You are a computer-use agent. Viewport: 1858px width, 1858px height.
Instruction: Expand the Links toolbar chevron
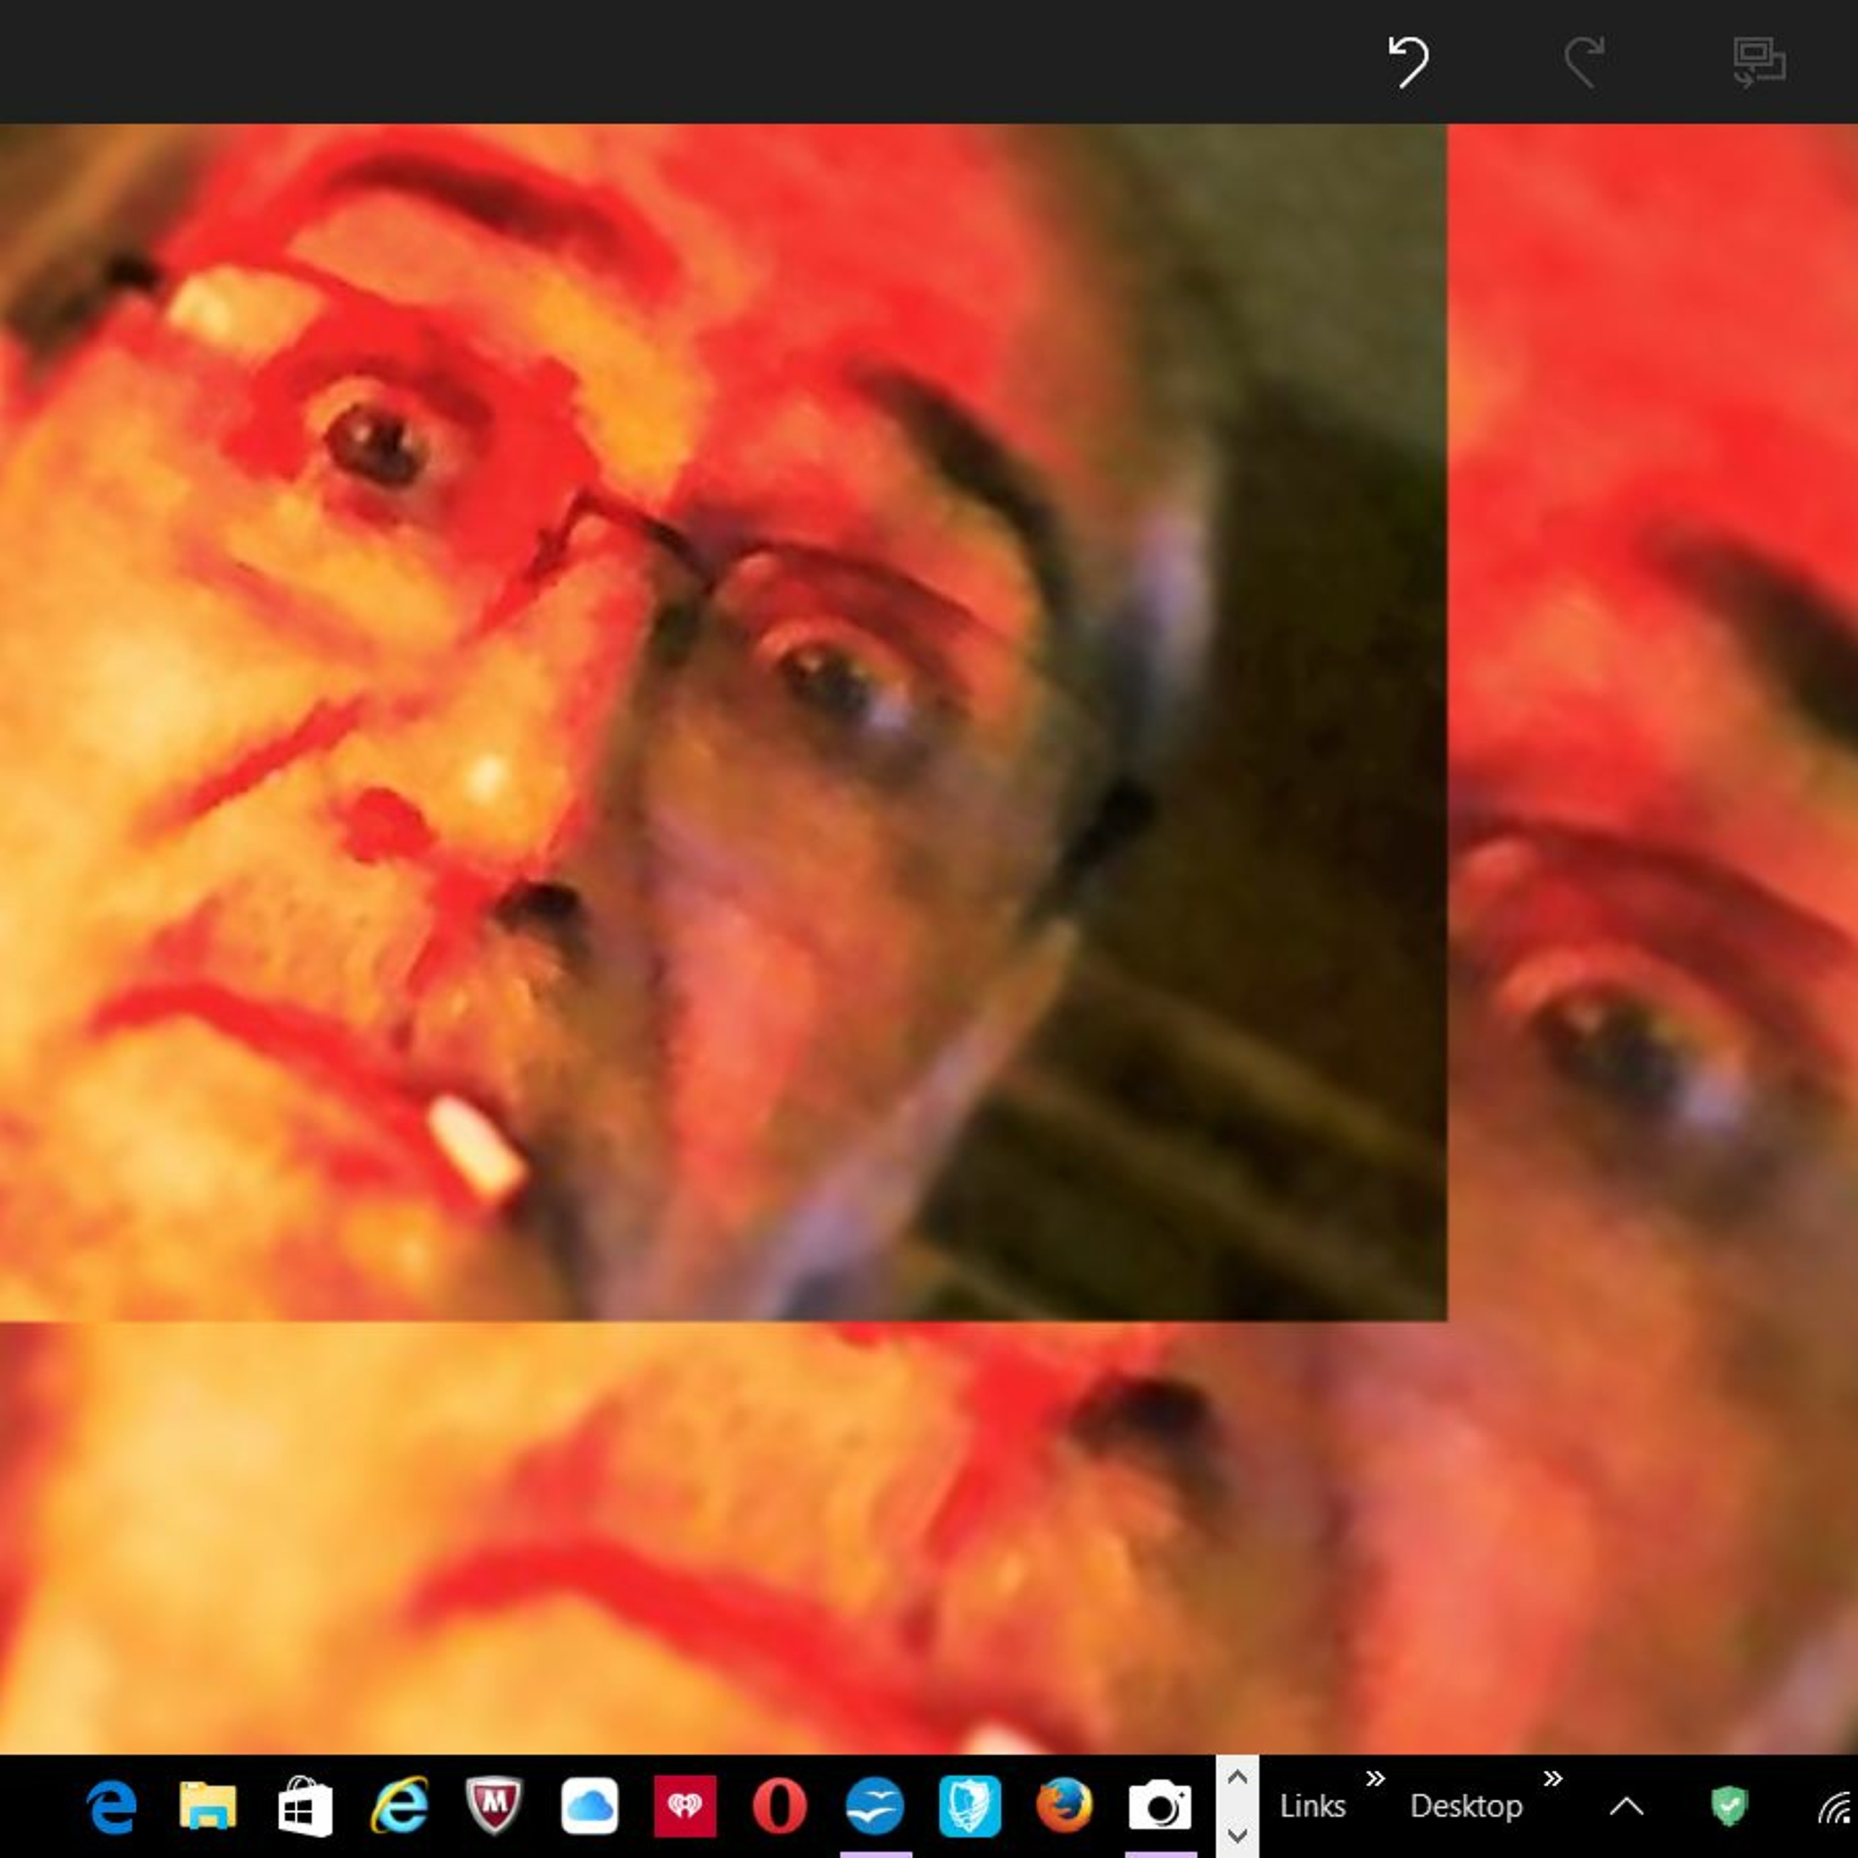pos(1375,1779)
